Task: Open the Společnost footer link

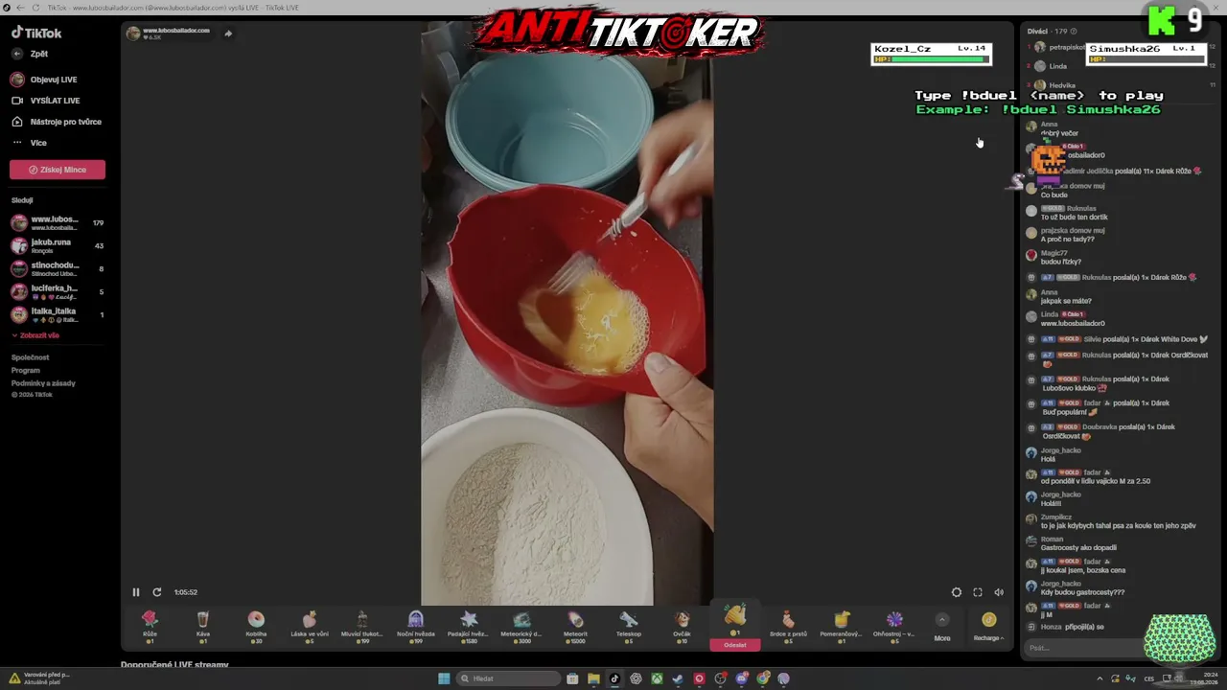Action: pos(30,357)
